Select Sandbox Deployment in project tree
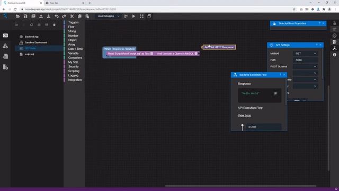 [x=35, y=42]
